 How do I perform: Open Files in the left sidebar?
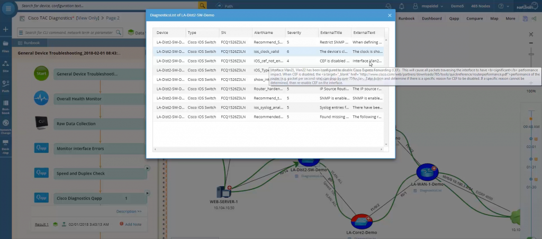(5, 46)
